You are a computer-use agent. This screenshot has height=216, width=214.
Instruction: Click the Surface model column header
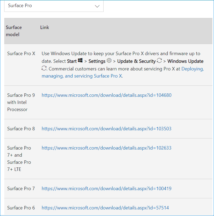click(x=14, y=31)
